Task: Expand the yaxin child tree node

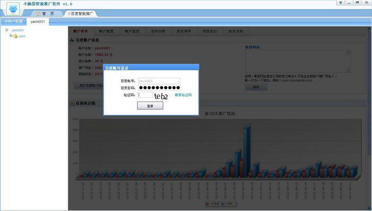Action: [x=11, y=36]
